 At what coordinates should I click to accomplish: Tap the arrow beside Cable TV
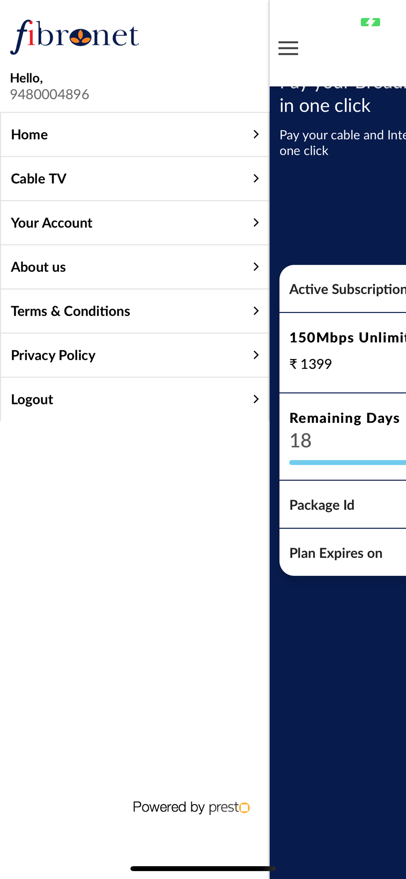pos(256,178)
